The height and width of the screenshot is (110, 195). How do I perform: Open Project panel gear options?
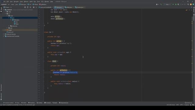pyautogui.click(x=34, y=7)
